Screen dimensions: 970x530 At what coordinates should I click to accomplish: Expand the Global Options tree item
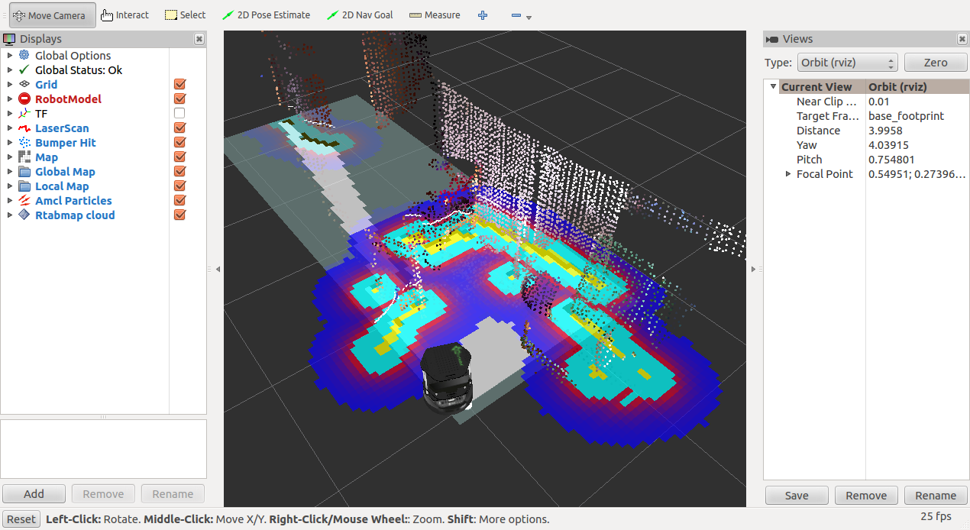[x=9, y=56]
